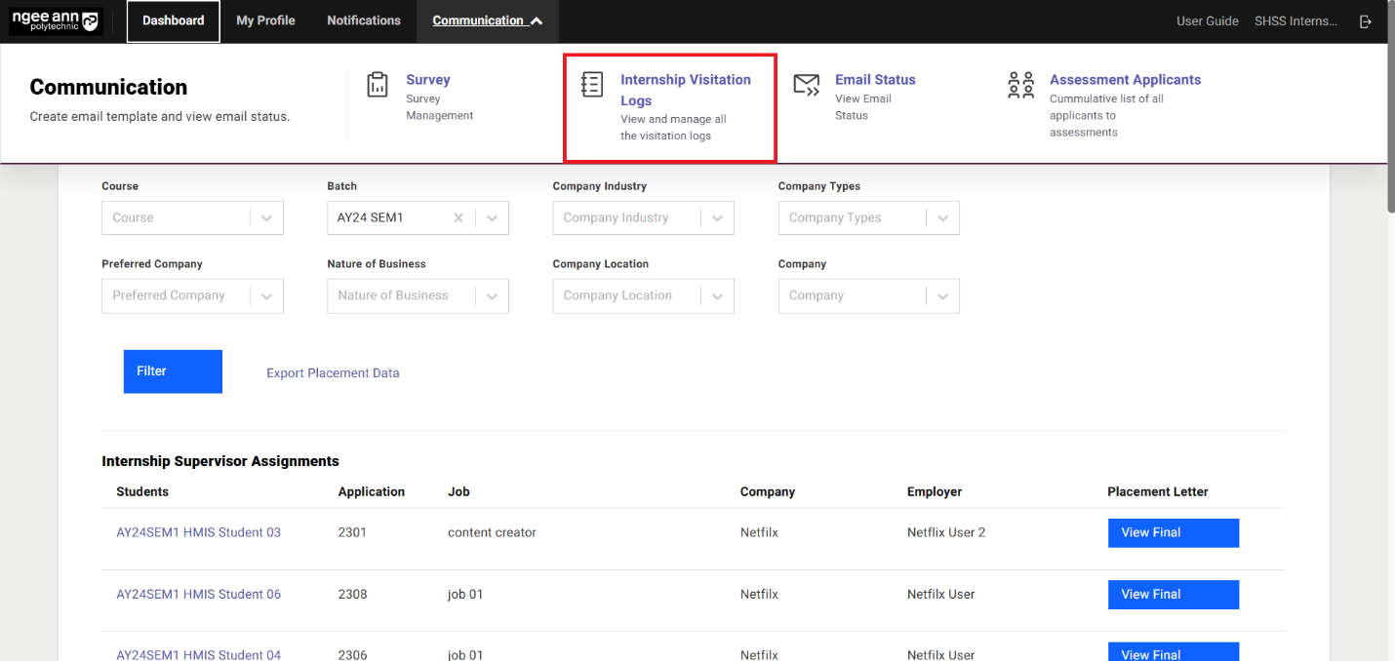Open the Company Industry dropdown

717,218
